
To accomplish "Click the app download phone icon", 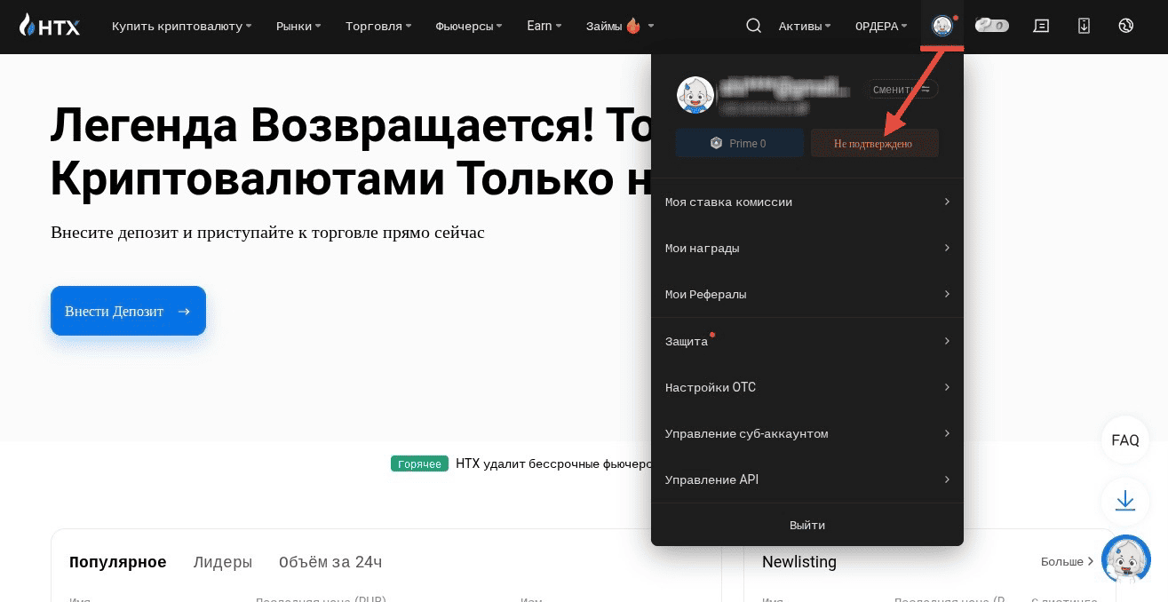I will [x=1084, y=26].
